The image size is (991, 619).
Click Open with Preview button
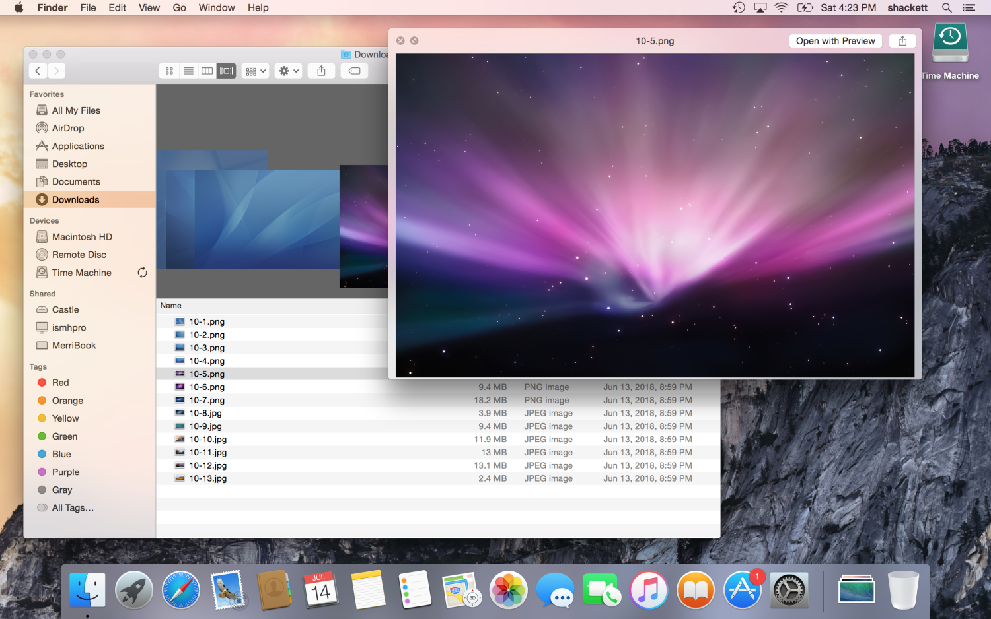pyautogui.click(x=835, y=41)
